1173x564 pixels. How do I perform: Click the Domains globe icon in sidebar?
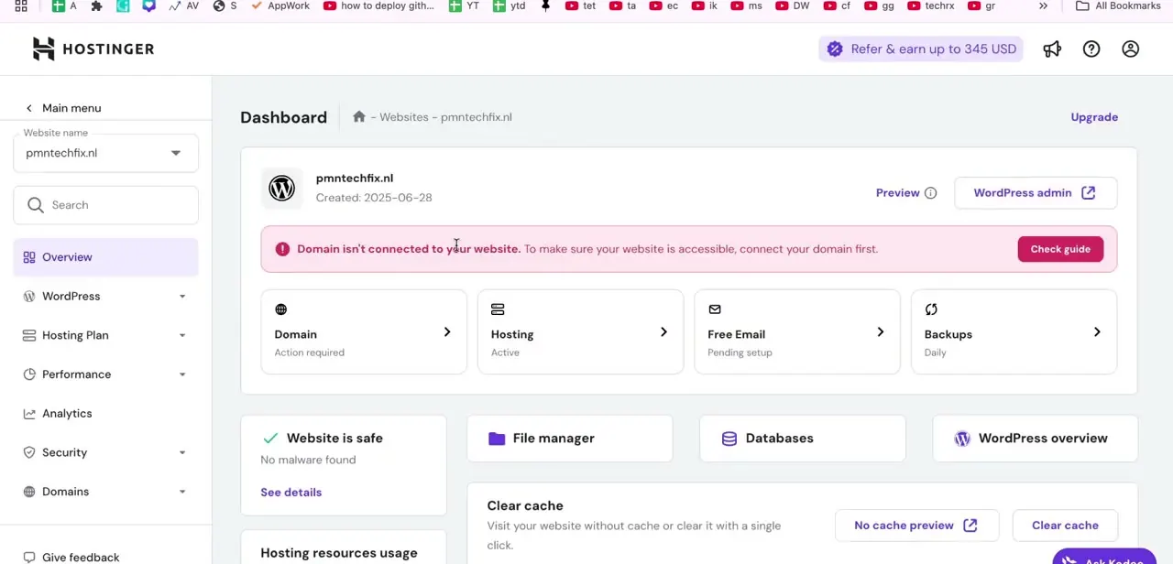click(29, 492)
